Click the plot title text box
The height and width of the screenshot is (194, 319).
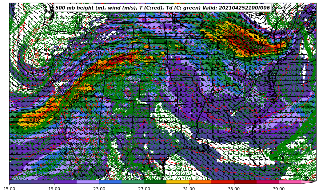[162, 8]
